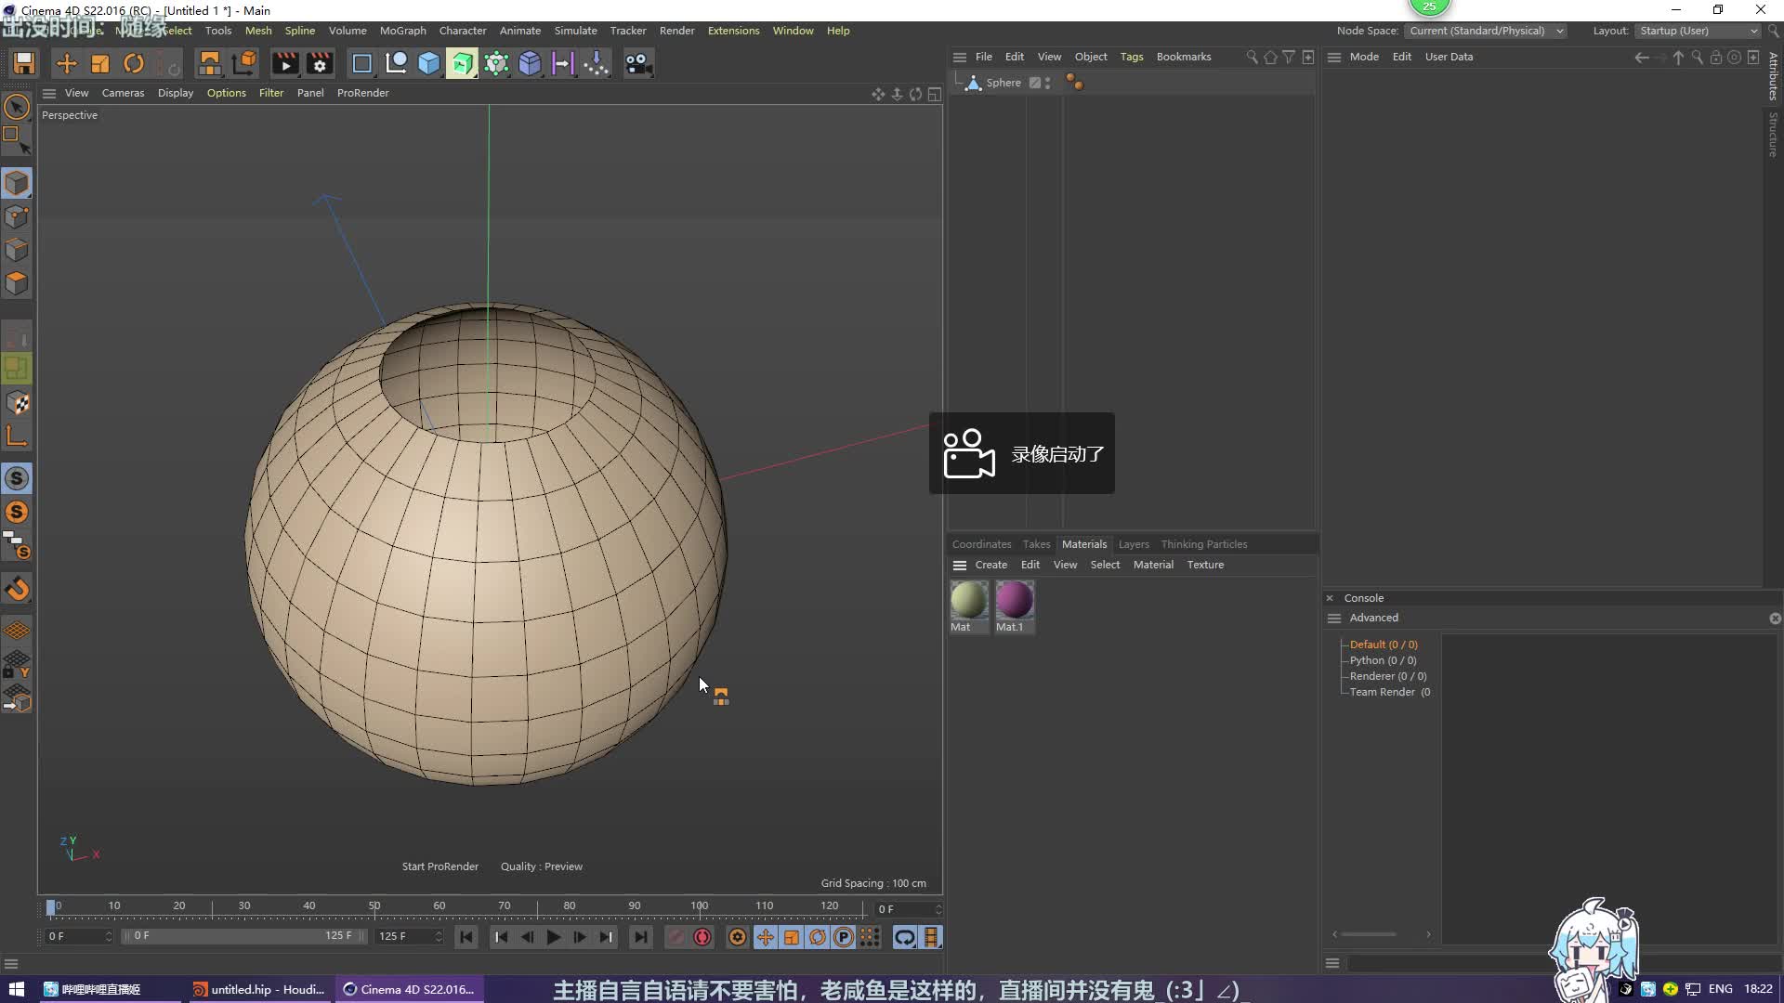Select the Move tool in the top toolbar

click(66, 63)
